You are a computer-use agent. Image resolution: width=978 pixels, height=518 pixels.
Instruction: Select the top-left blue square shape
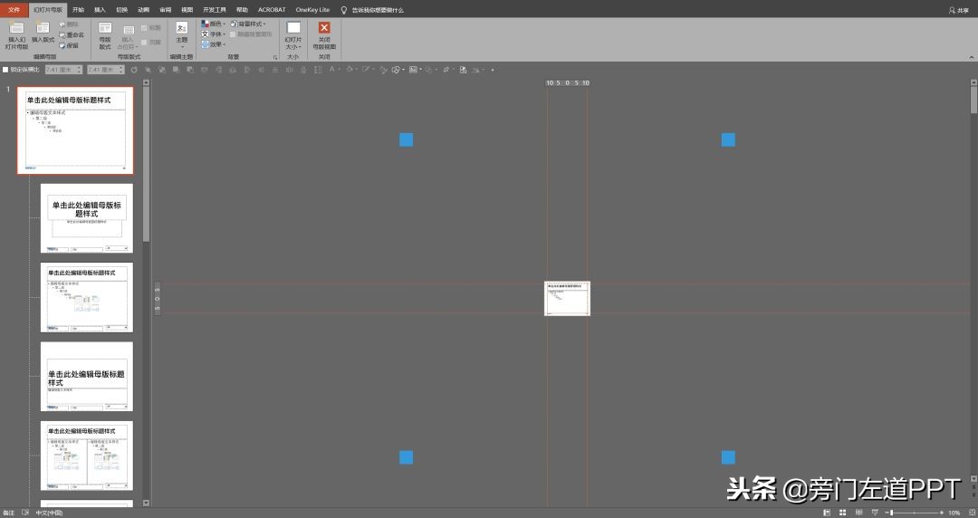click(406, 139)
